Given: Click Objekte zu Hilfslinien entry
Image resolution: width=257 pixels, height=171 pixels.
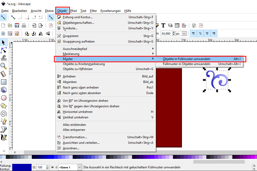Looking at the screenshot, I should click(106, 69).
